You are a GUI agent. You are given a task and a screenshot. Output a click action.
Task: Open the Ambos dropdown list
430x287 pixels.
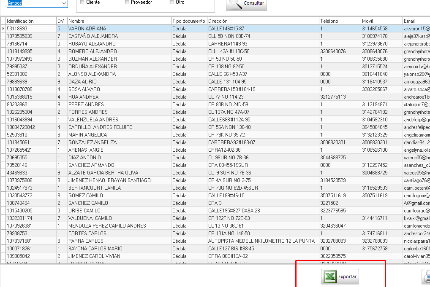point(64,3)
